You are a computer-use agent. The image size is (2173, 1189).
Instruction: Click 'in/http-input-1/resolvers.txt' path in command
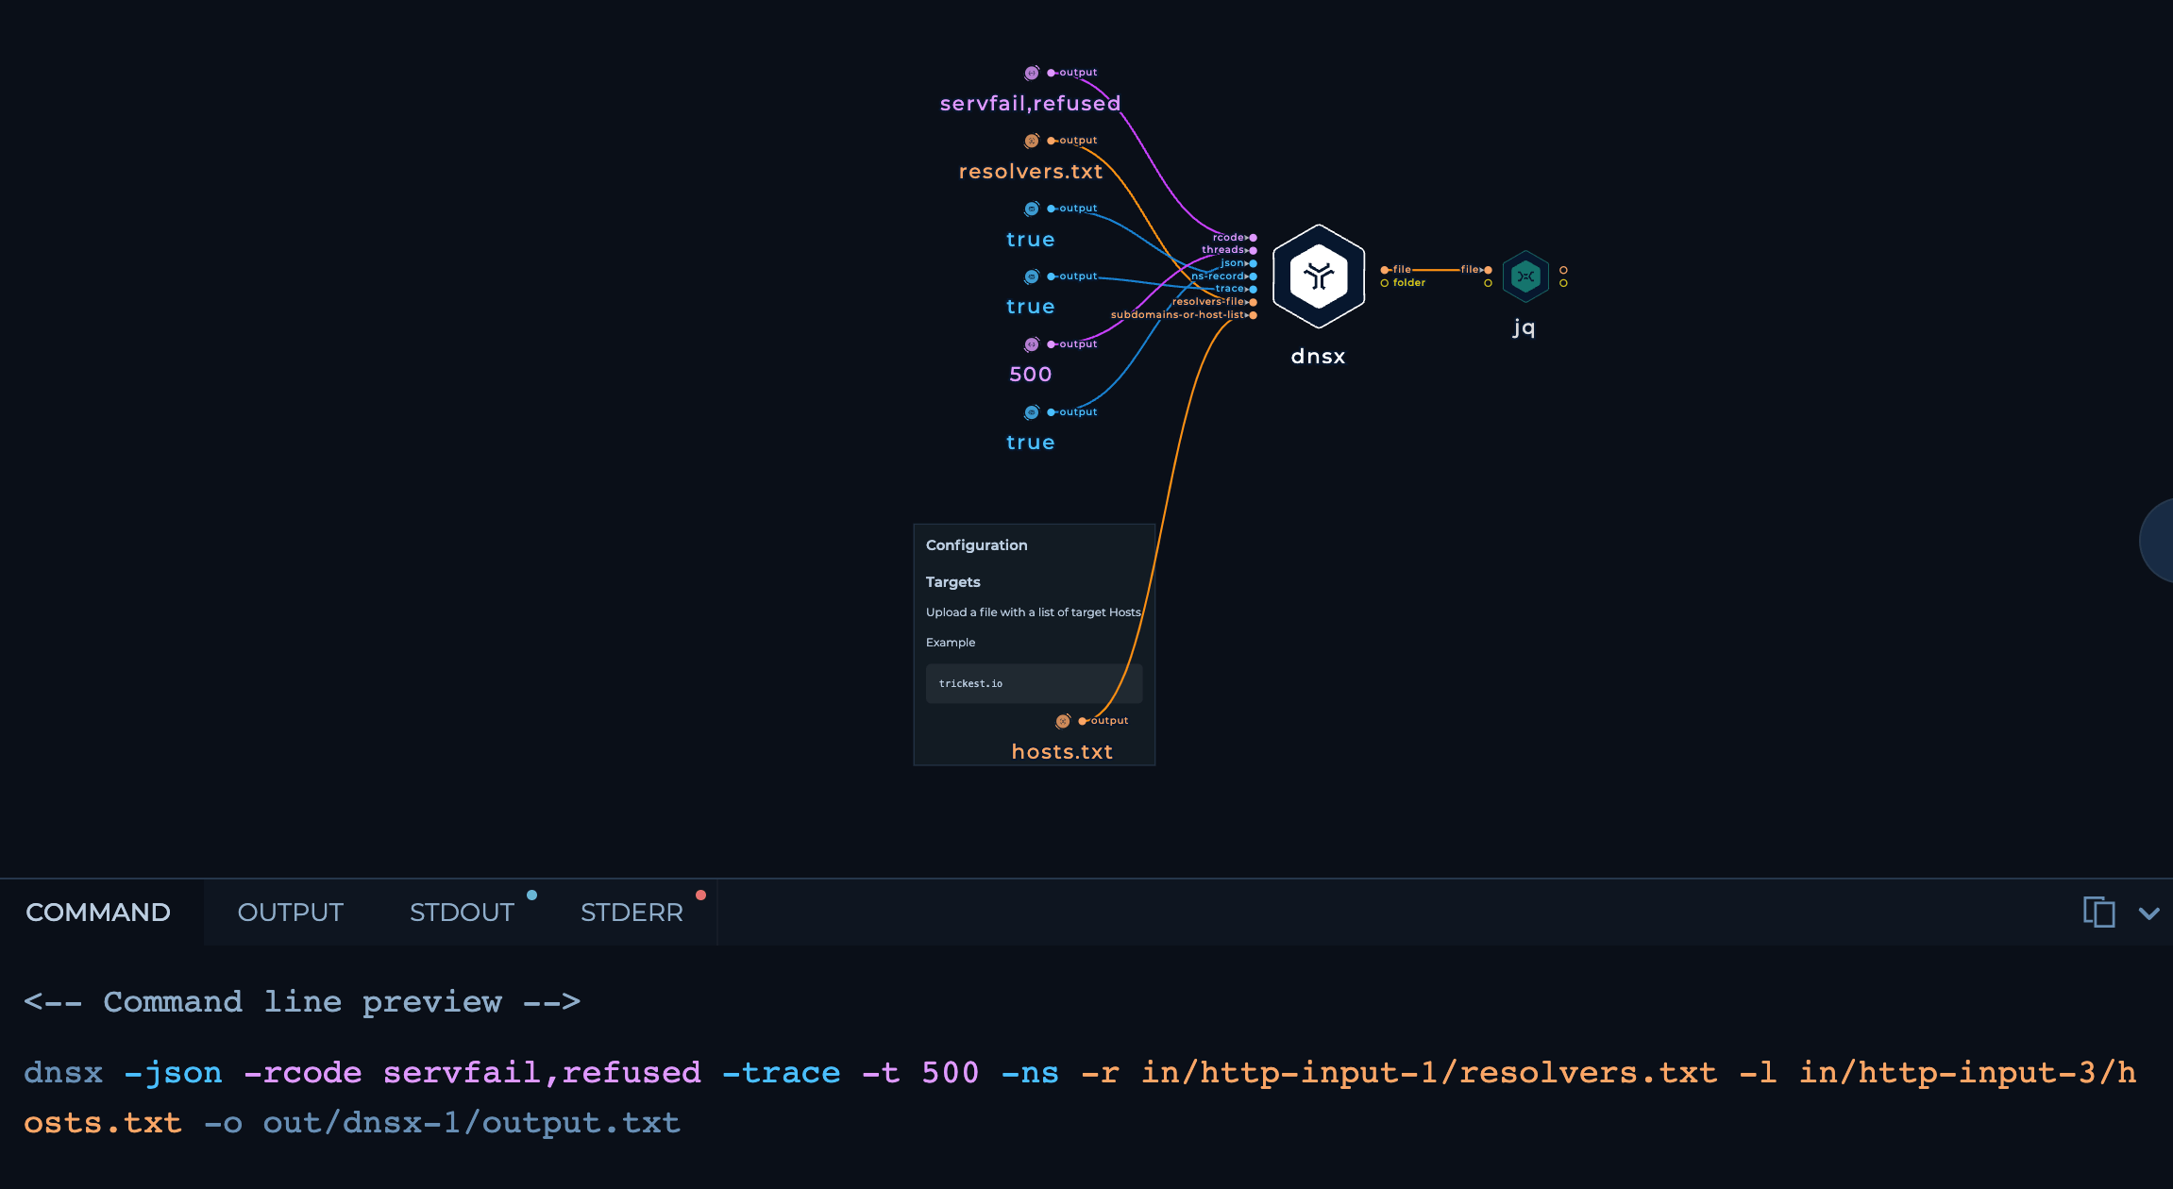[x=1429, y=1073]
